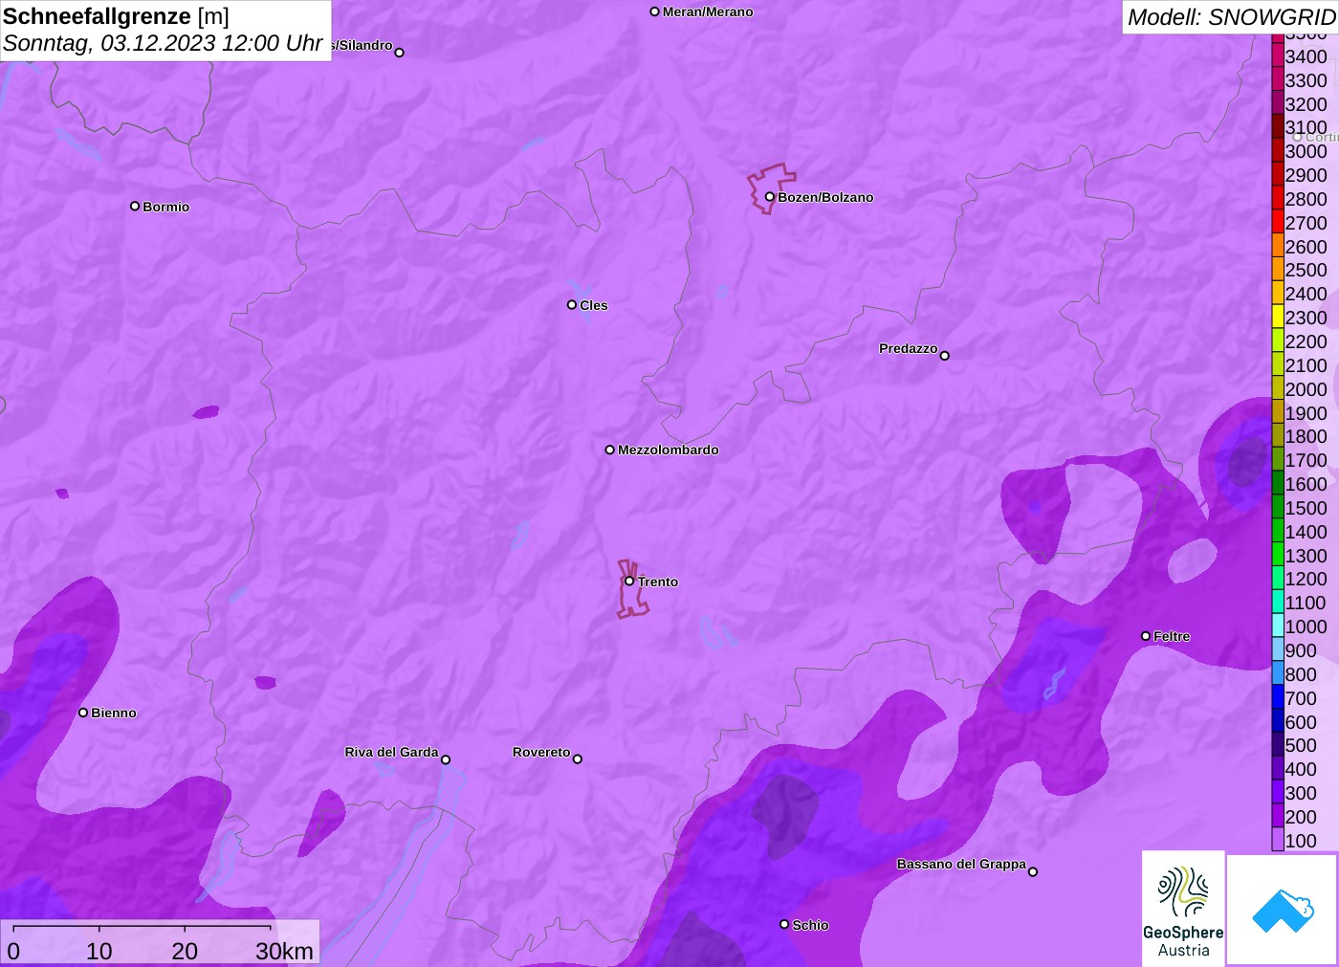Click the legend value '2500'

coord(1306,270)
